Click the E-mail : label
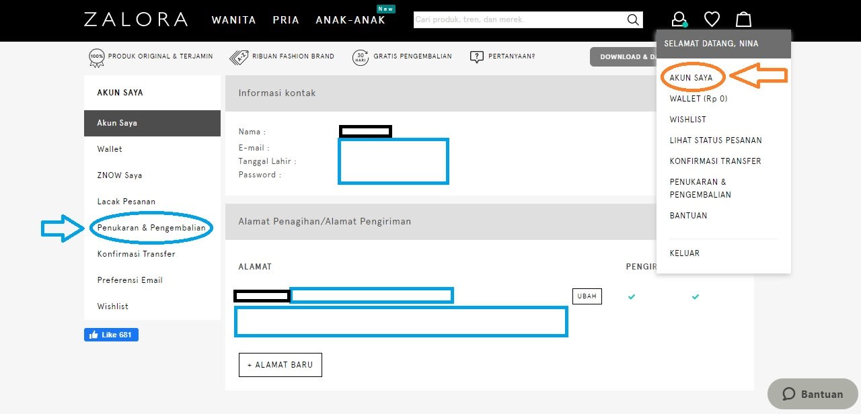Screen dimensions: 861x414 coord(254,148)
